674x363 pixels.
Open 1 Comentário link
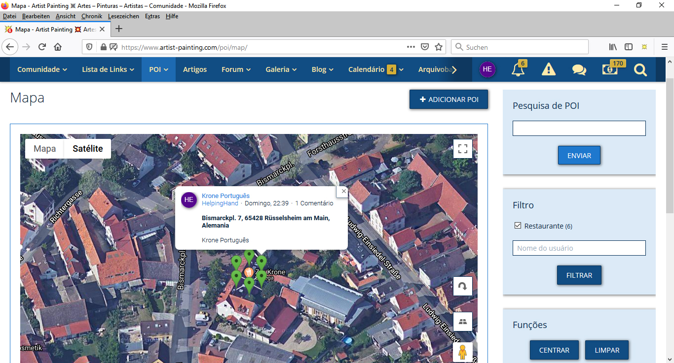coord(314,203)
